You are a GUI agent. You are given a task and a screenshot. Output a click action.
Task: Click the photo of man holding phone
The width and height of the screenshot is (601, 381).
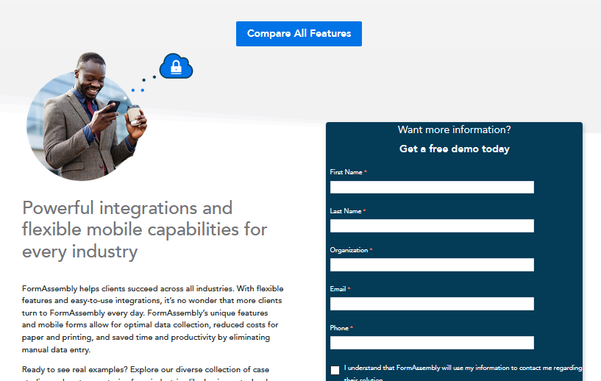pos(87,117)
